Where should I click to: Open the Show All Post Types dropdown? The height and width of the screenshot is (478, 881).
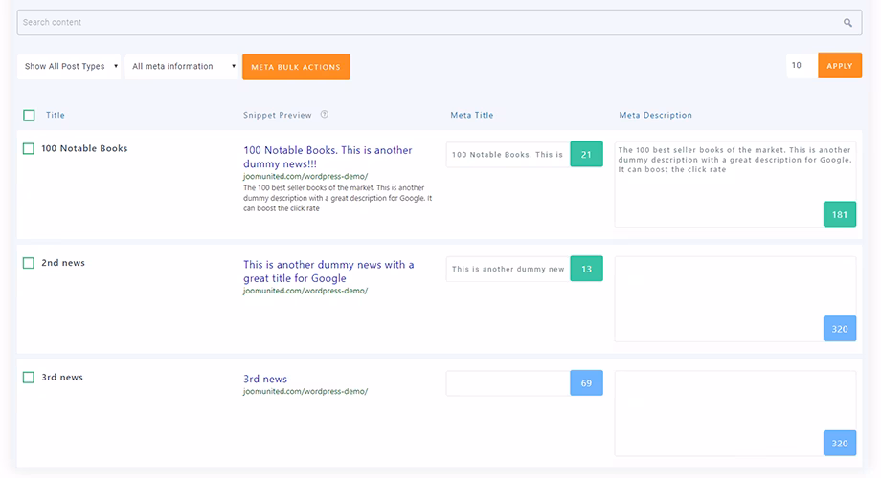coord(71,67)
